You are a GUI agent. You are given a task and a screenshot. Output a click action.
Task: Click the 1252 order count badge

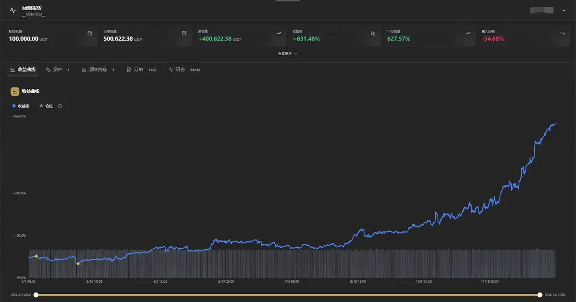coord(152,70)
